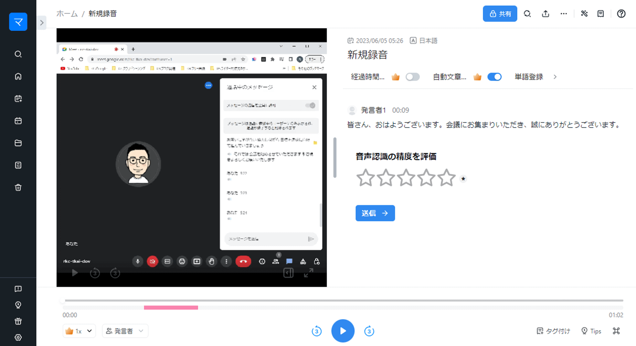Submit the rating with 送信
Viewport: 636px width, 346px height.
click(x=375, y=213)
